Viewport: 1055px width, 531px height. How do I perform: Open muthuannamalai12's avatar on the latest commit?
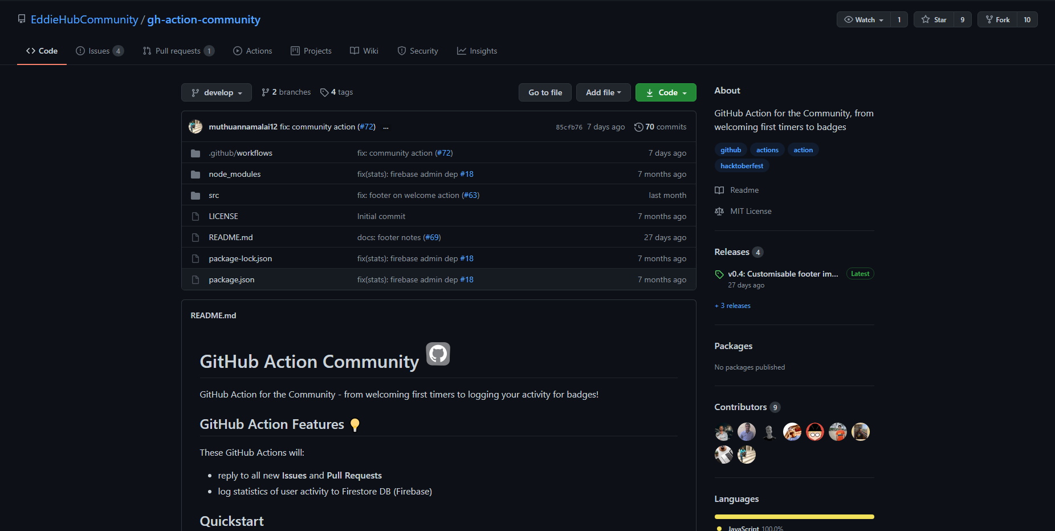195,127
